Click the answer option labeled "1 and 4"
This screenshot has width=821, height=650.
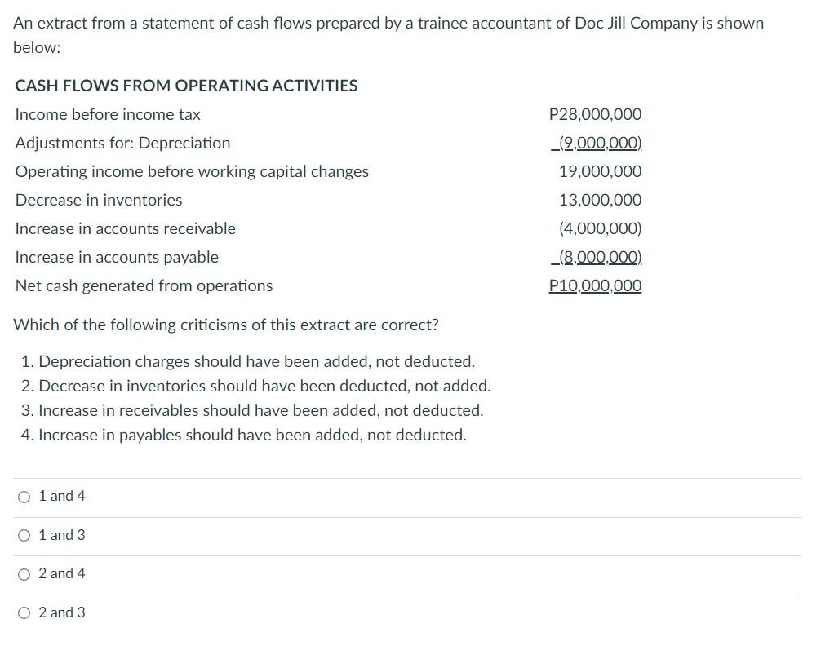point(61,496)
